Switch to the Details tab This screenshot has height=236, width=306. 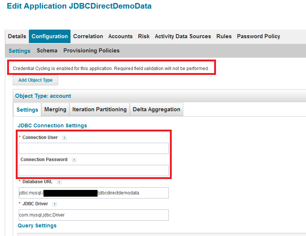17,36
